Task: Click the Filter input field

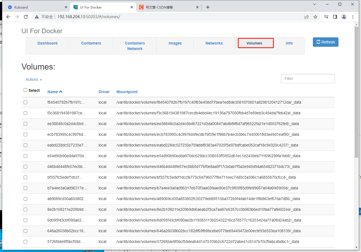Action: pyautogui.click(x=308, y=79)
